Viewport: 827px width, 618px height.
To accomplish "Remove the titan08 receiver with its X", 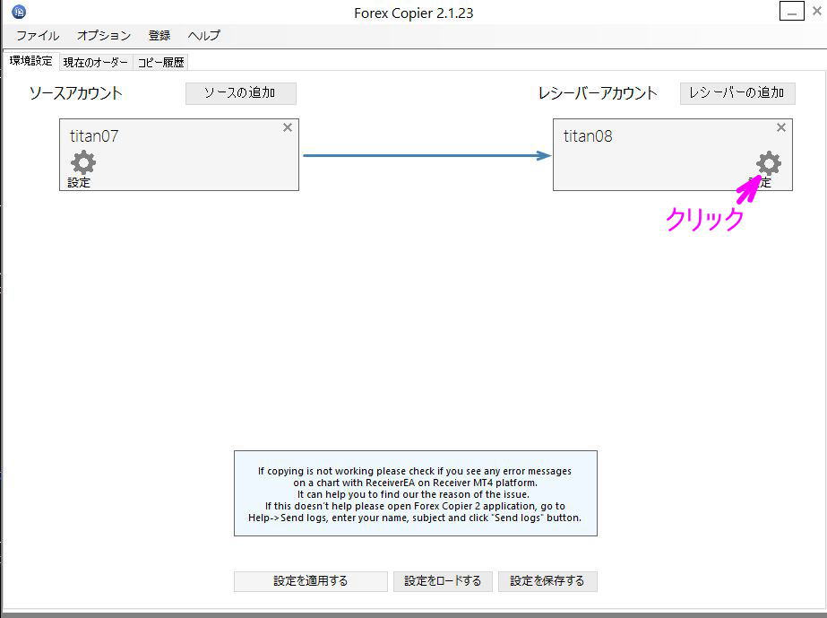I will (x=780, y=127).
